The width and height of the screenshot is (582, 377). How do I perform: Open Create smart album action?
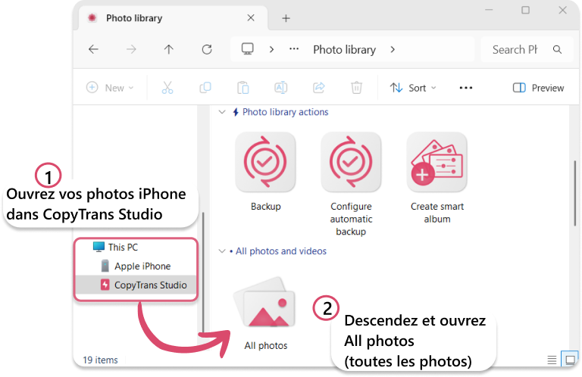436,162
